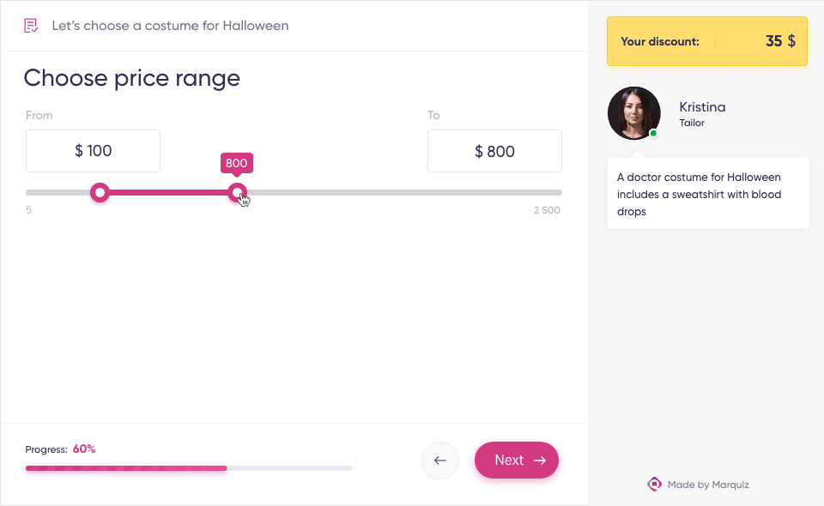
Task: Click Kristina's profile photo
Action: click(633, 113)
